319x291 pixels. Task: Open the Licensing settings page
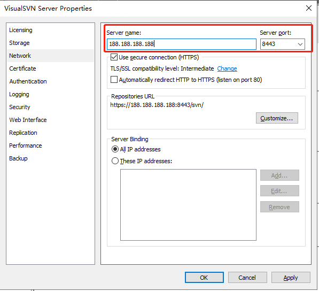20,30
